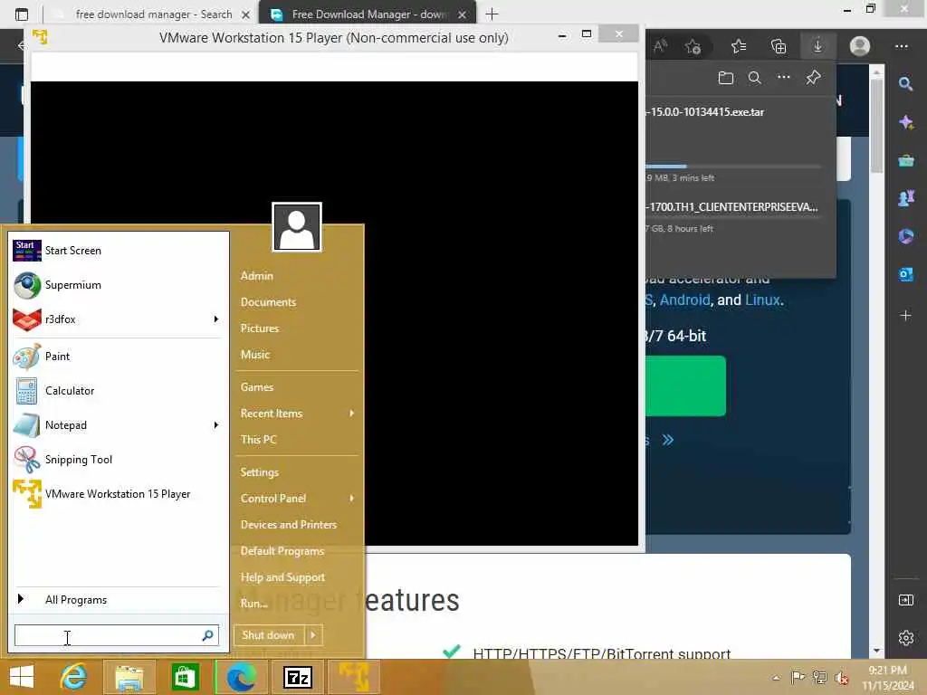Search downloads via magnifier icon
Viewport: 927px width, 695px height.
(x=755, y=78)
